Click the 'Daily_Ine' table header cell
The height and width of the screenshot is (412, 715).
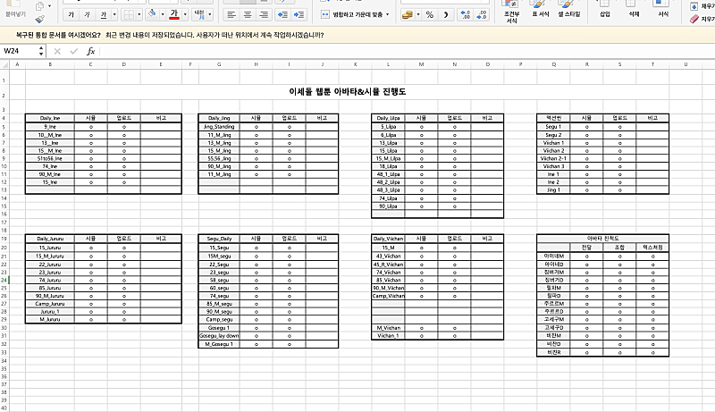pos(50,118)
